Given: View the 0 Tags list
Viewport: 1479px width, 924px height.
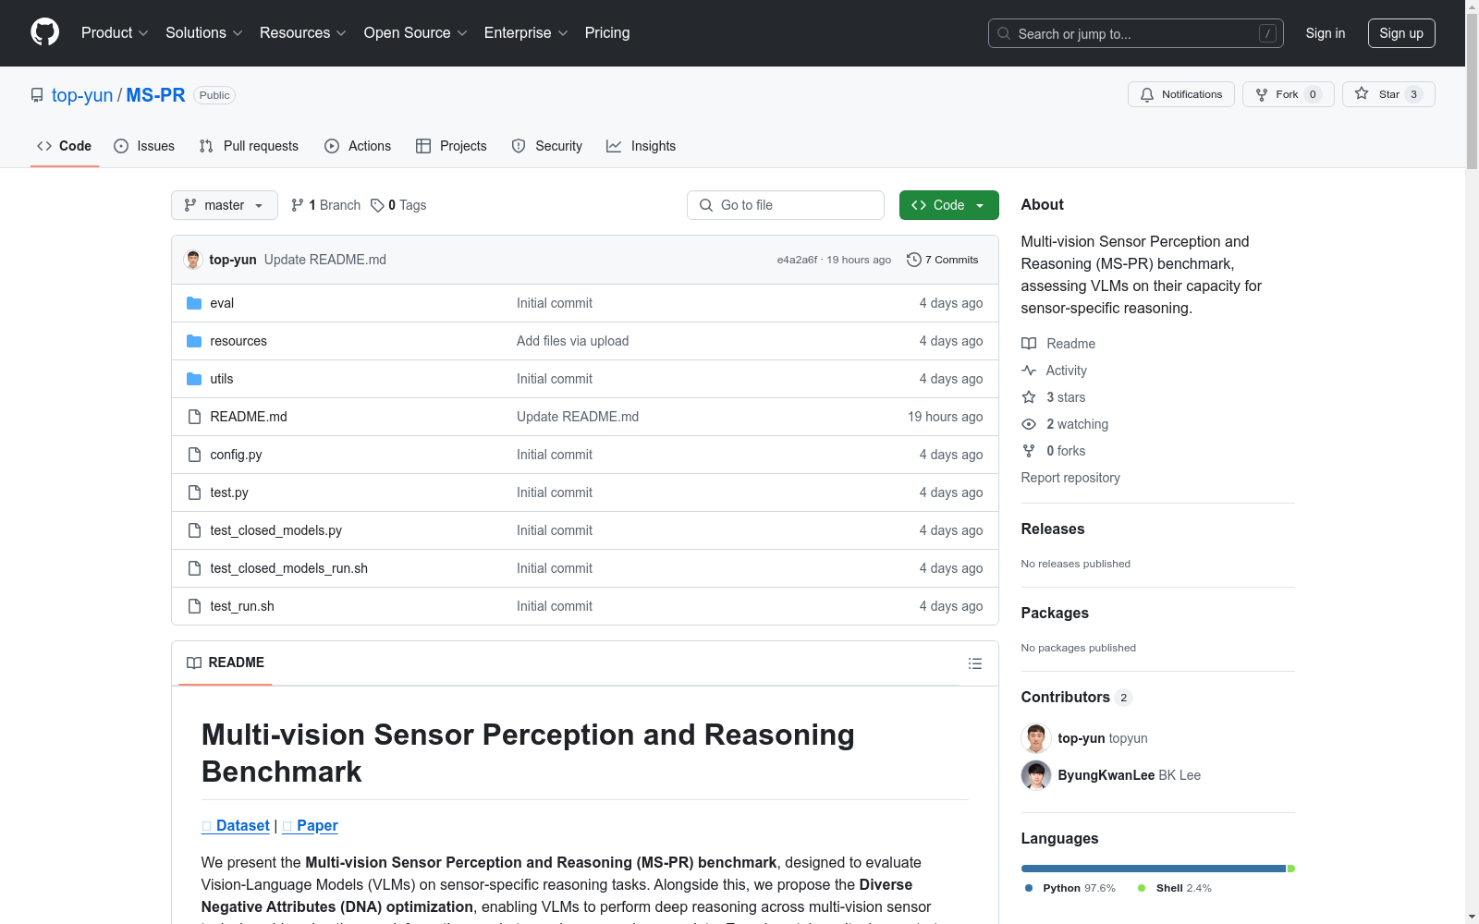Looking at the screenshot, I should pos(398,205).
